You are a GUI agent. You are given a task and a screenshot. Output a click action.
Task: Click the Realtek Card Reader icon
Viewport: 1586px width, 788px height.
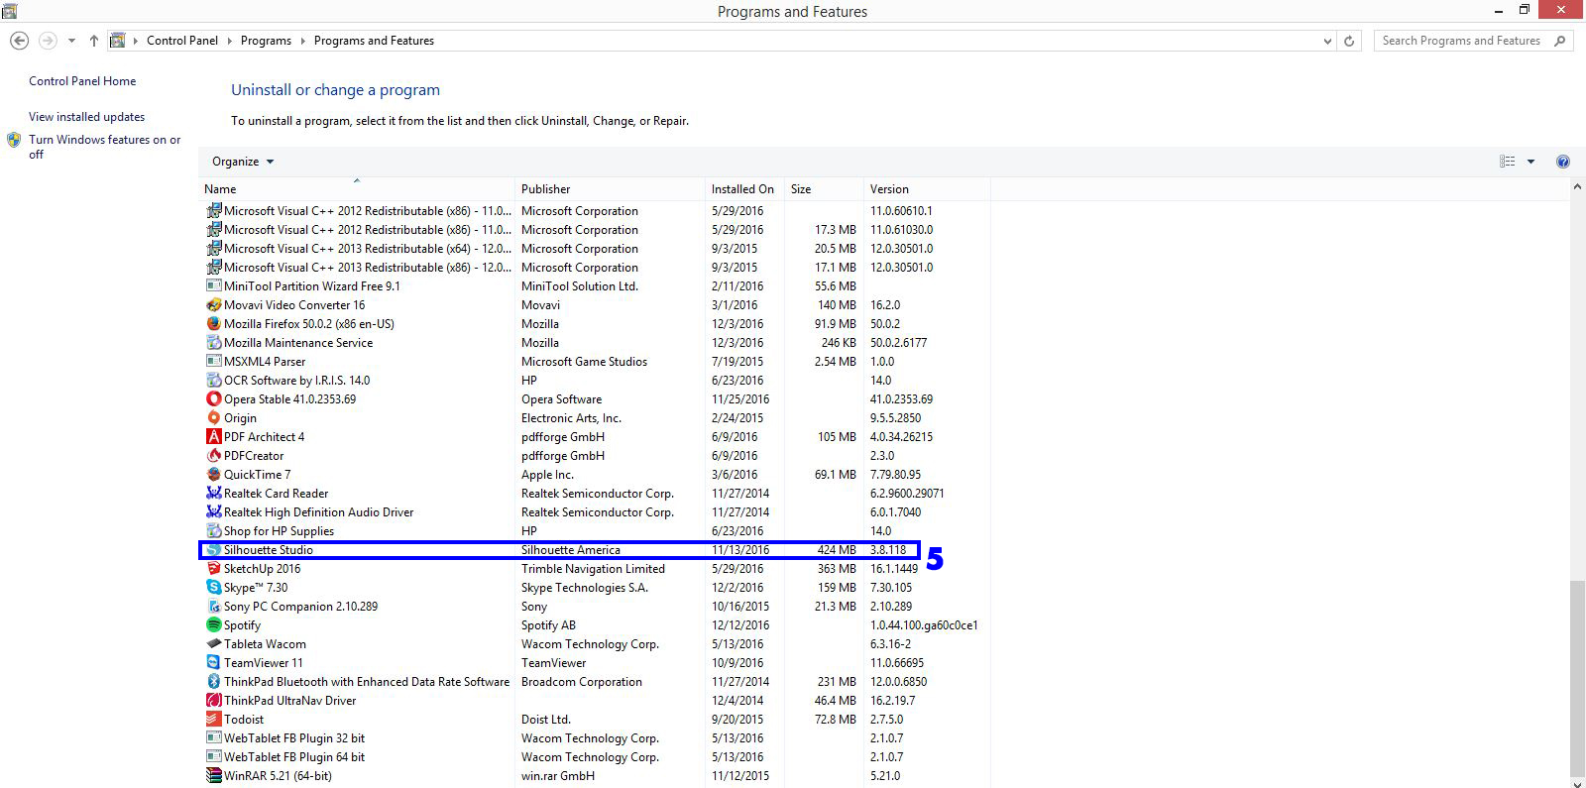click(213, 494)
